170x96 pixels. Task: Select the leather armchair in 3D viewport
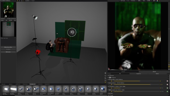click(x=62, y=45)
